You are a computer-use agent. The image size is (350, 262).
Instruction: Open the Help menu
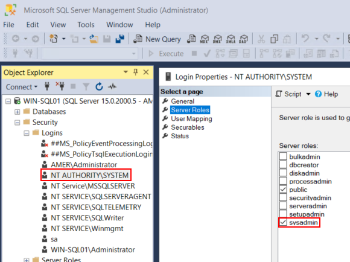pos(153,25)
